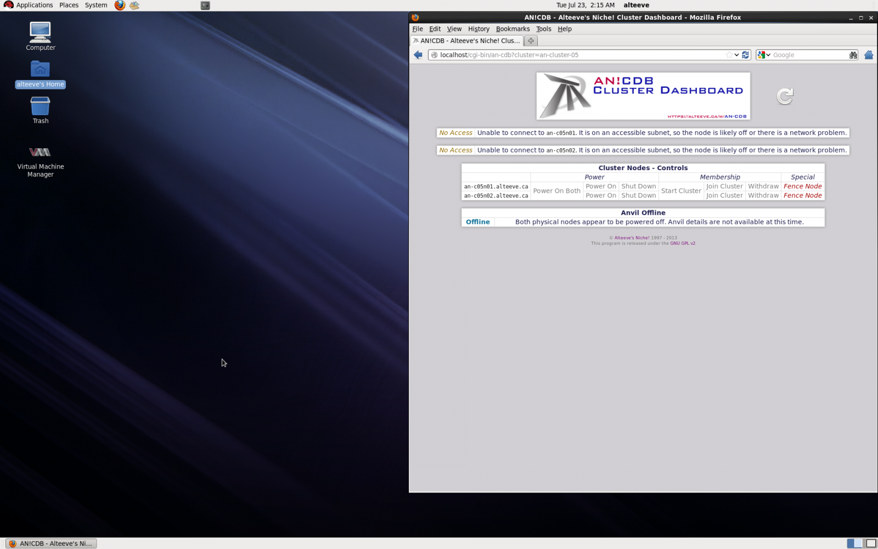Screen dimensions: 878x549
Task: Click the search binoculars icon
Action: click(853, 55)
